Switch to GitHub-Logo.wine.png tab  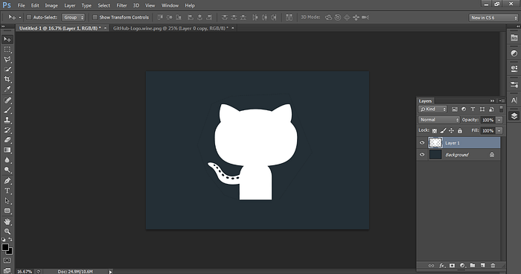170,28
